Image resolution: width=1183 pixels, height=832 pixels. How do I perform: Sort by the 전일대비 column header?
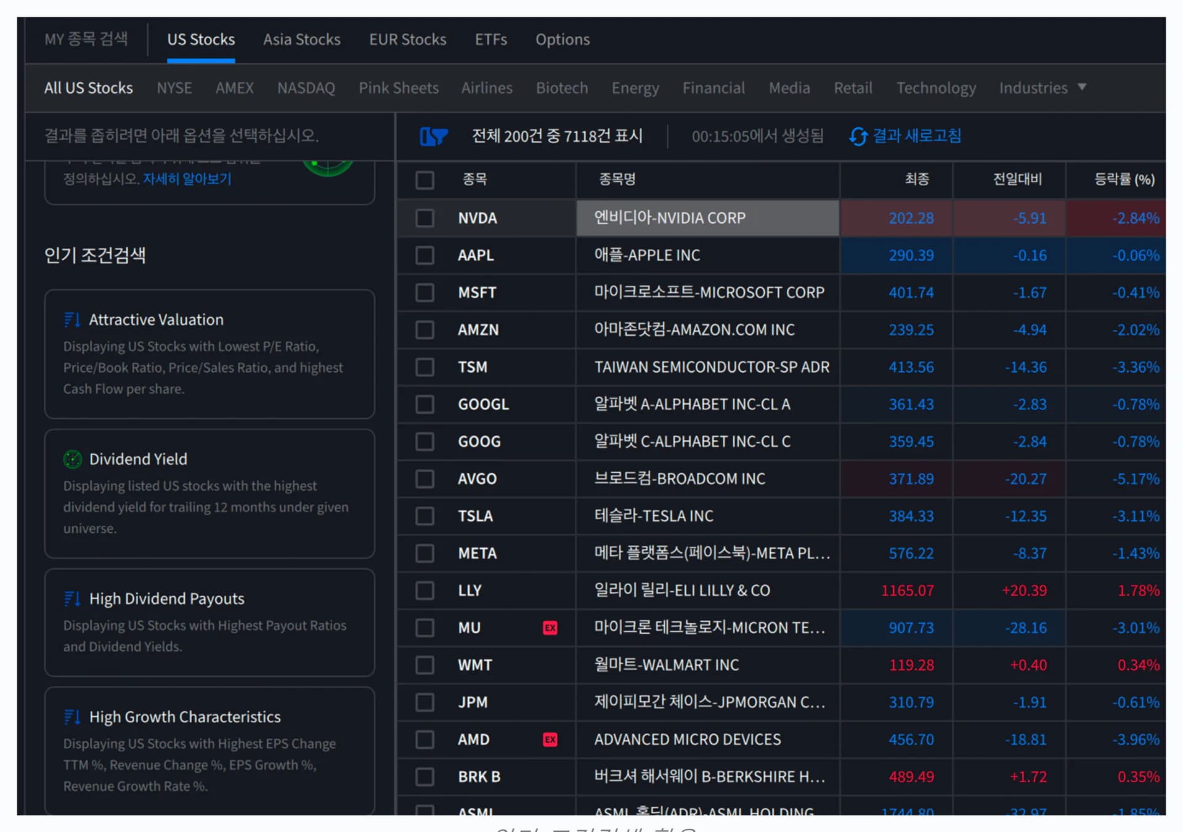tap(1017, 179)
